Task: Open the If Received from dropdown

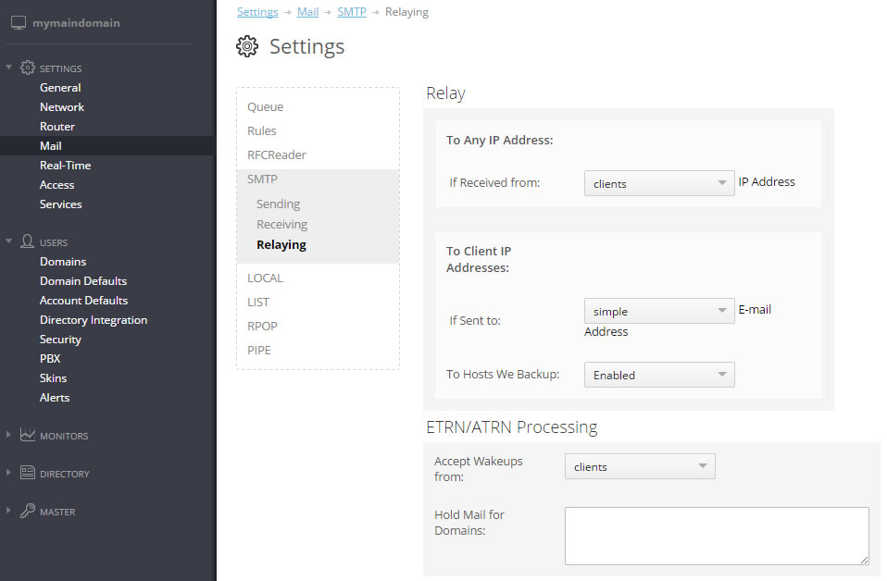Action: coord(659,183)
